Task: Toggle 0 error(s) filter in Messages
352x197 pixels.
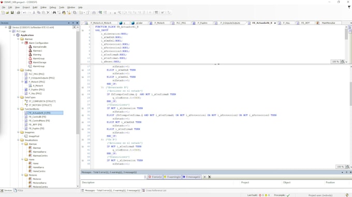Action: coord(155,177)
